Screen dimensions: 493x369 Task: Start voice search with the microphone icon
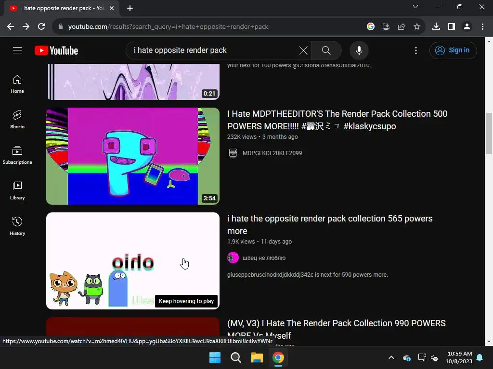(359, 50)
